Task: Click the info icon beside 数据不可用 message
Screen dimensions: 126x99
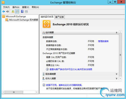Action: click(44, 85)
